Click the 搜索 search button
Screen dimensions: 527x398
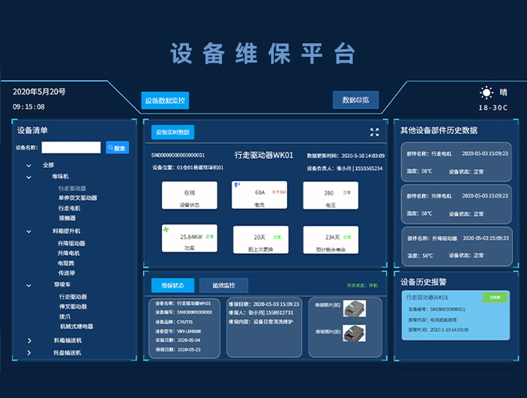point(117,147)
